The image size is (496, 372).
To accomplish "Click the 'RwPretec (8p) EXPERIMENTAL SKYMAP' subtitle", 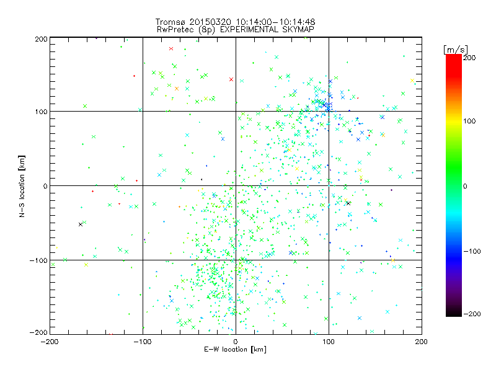I will tap(236, 30).
